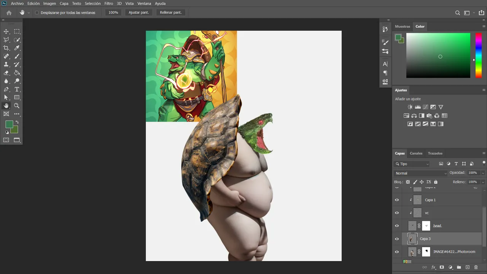487x274 pixels.
Task: Open the Archivo menu
Action: (17, 3)
